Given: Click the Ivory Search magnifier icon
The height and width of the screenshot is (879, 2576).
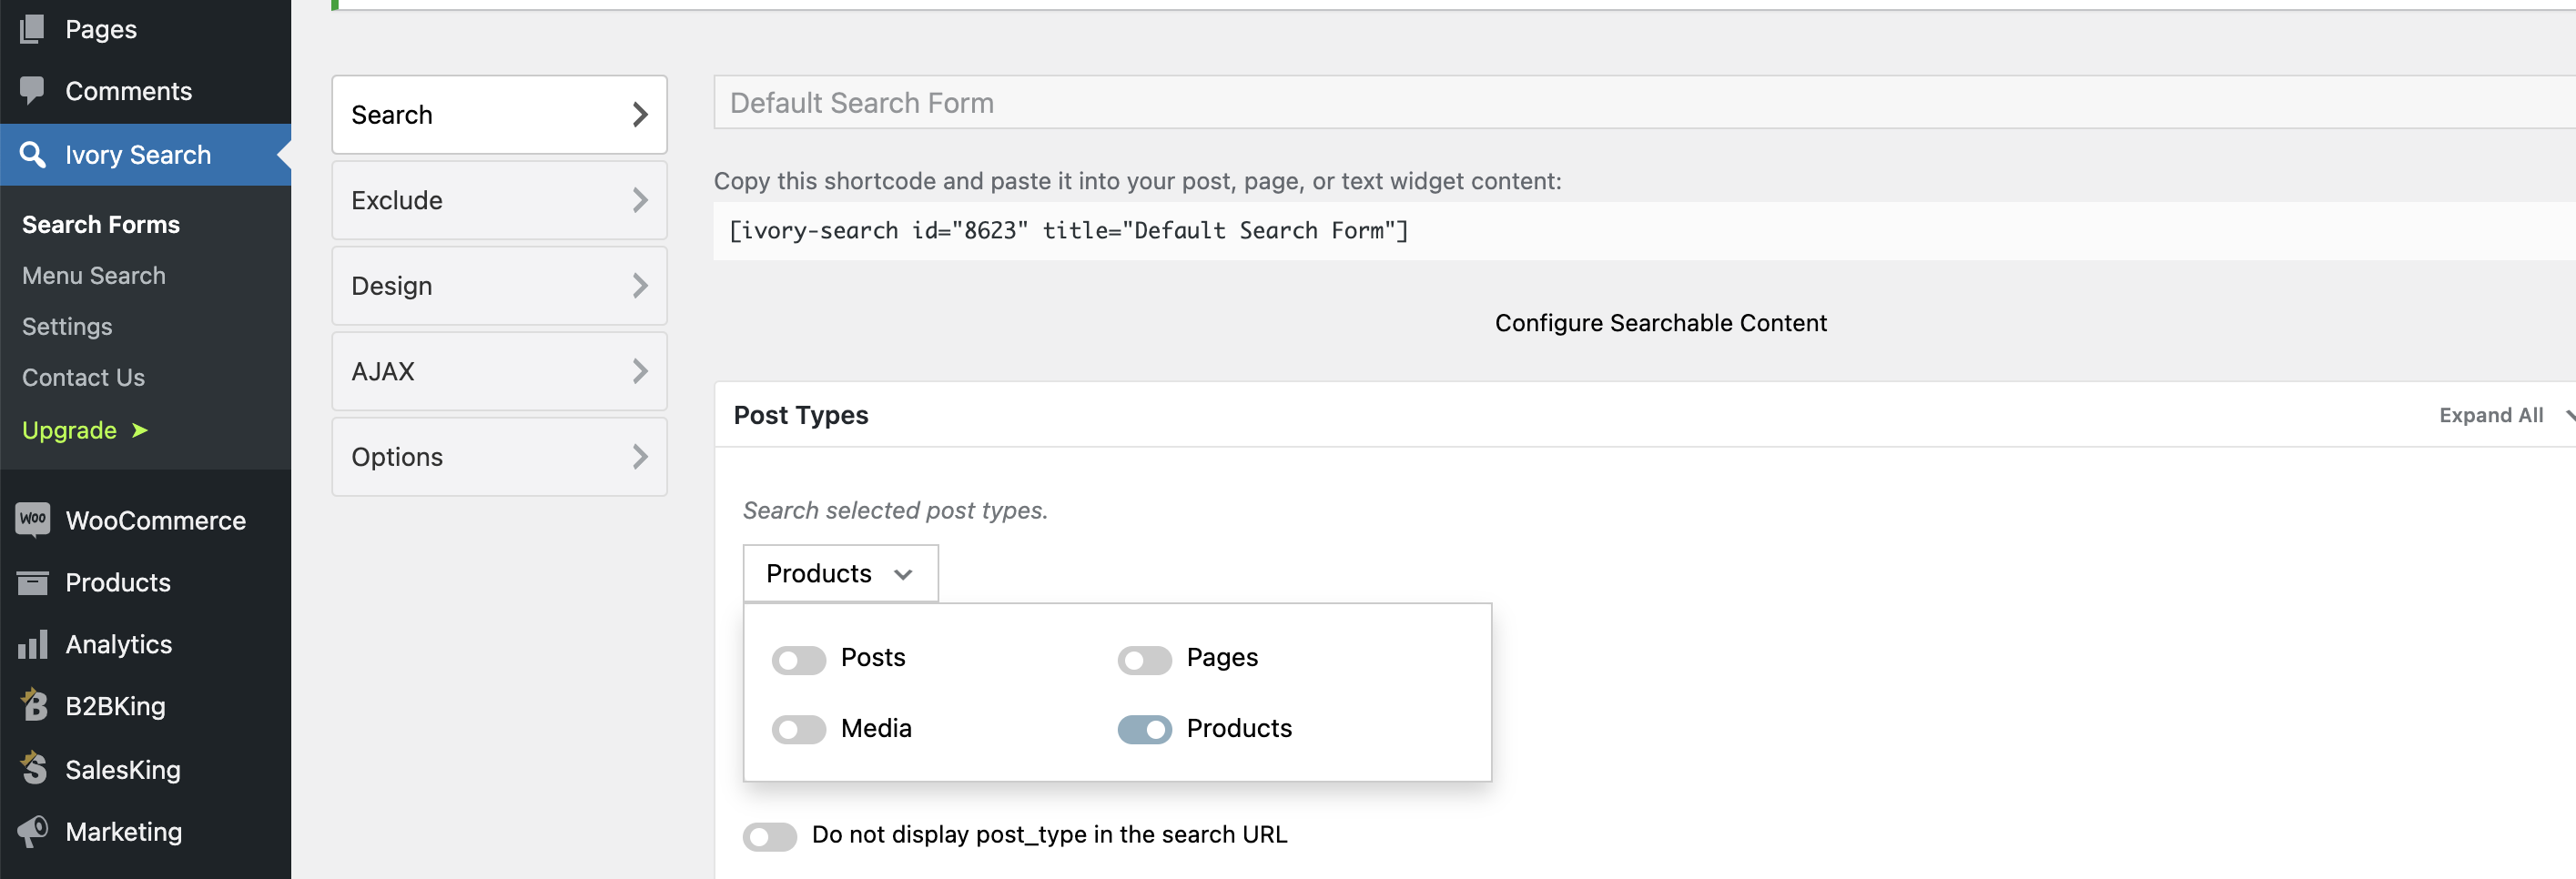Looking at the screenshot, I should pos(32,154).
